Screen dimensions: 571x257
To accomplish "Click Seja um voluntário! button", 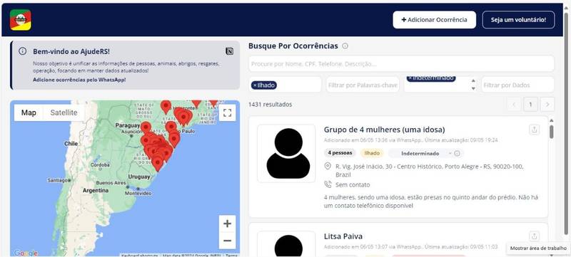I will click(518, 20).
